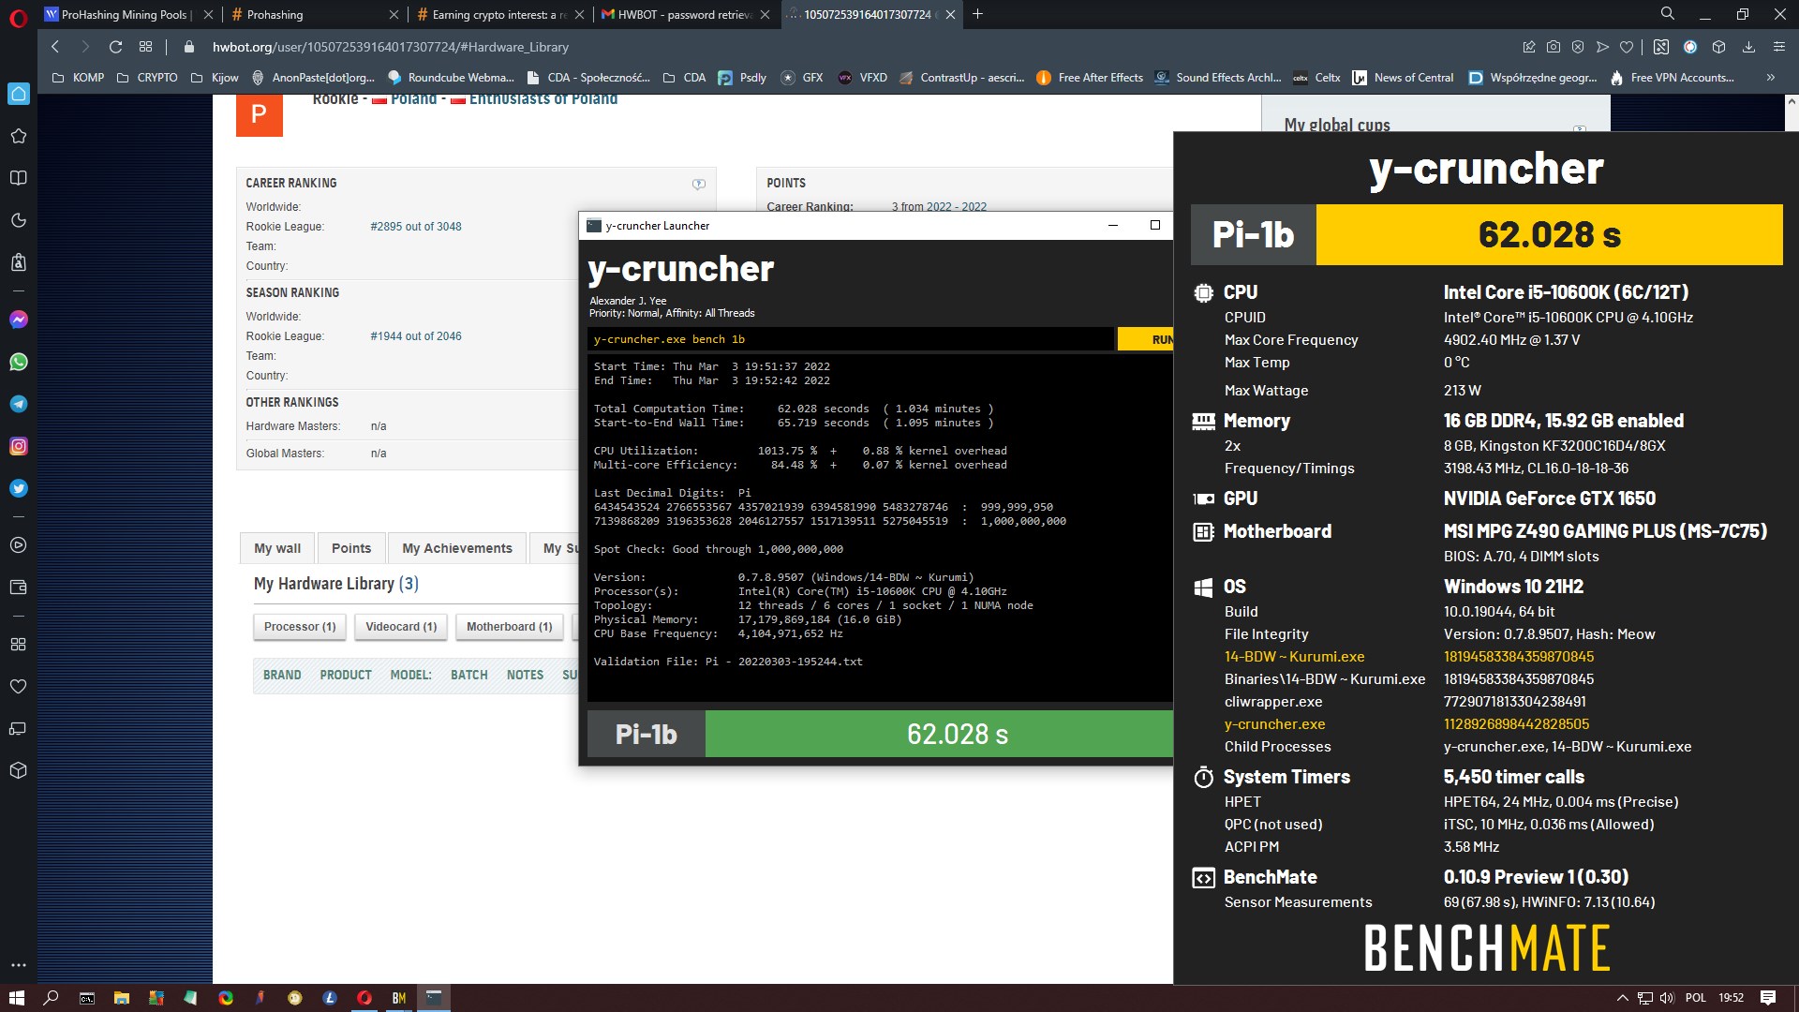The image size is (1799, 1012).
Task: Open tab grid view icon
Action: [x=145, y=47]
